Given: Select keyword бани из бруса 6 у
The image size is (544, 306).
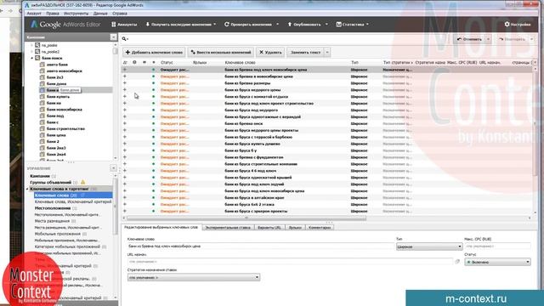Looking at the screenshot, I should pos(241,150).
